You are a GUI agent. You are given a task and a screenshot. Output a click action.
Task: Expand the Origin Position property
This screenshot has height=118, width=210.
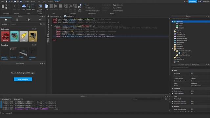pyautogui.click(x=173, y=91)
